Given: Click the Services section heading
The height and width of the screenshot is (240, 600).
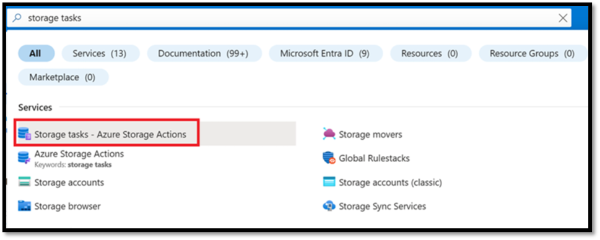Looking at the screenshot, I should point(35,108).
